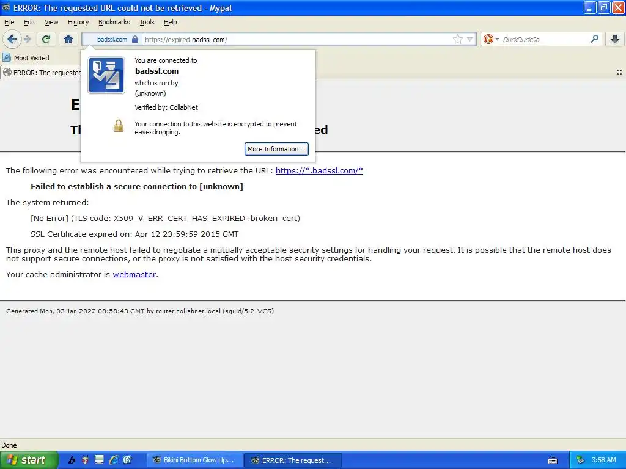
Task: Click the webmaster link
Action: point(134,274)
